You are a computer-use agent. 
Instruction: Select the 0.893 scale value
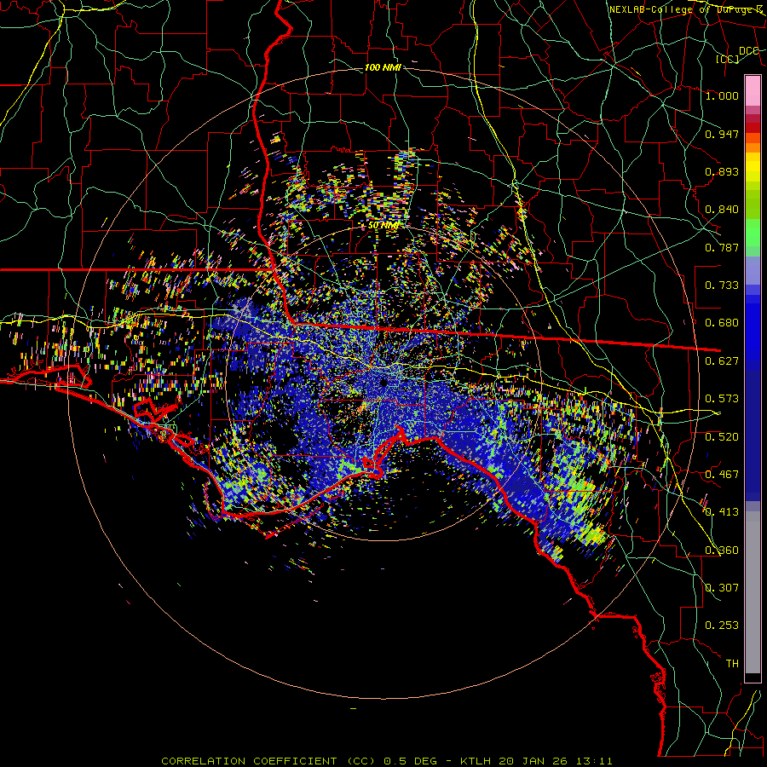tap(722, 171)
